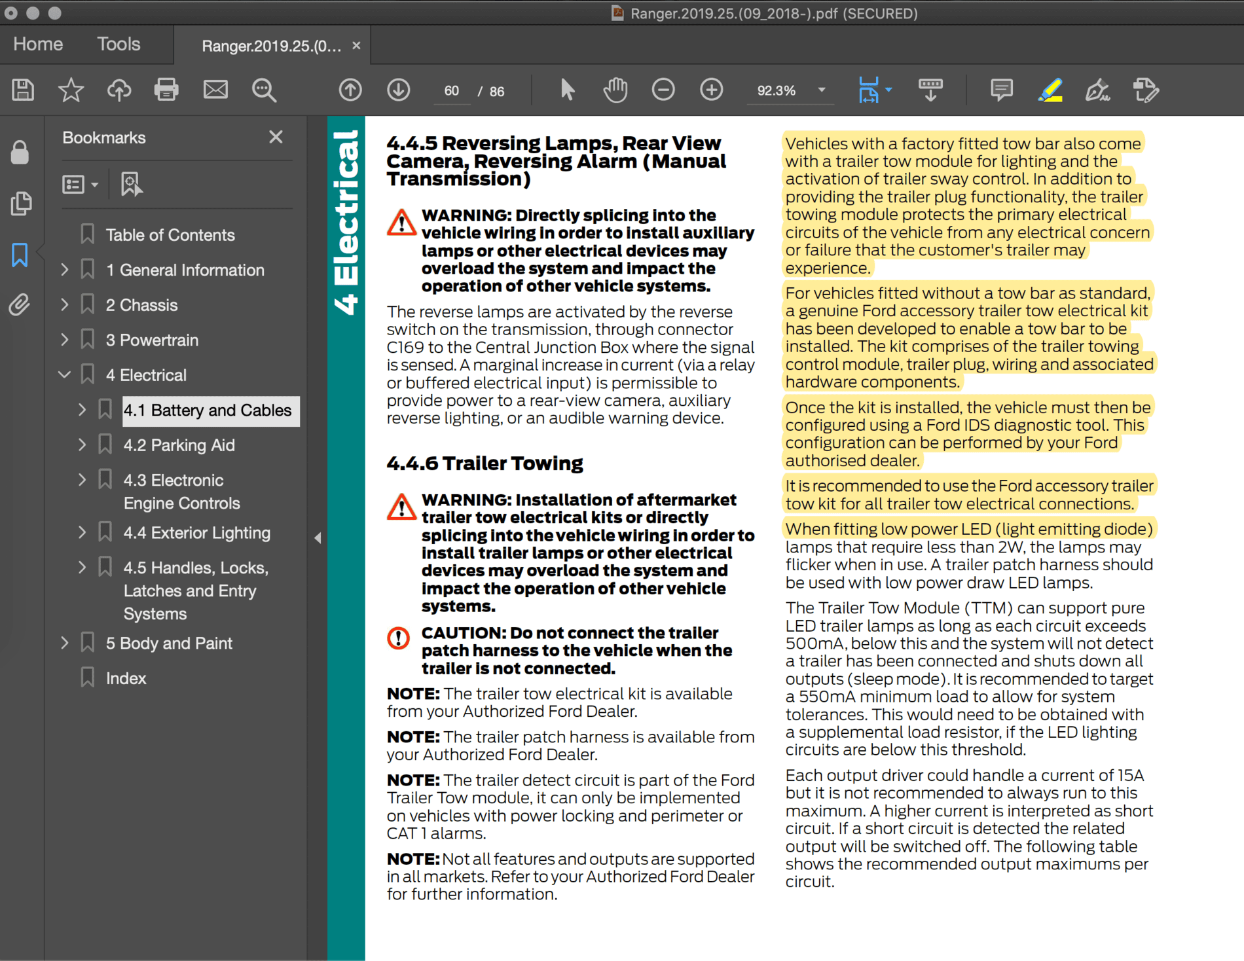This screenshot has width=1244, height=961.
Task: Expand 4.3 Electronic Engine Controls
Action: [82, 479]
